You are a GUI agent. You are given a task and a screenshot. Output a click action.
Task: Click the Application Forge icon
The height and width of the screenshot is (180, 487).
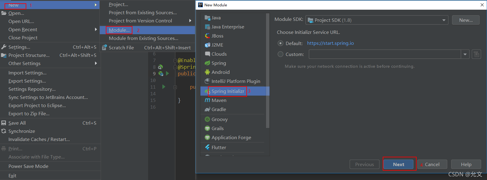point(207,138)
